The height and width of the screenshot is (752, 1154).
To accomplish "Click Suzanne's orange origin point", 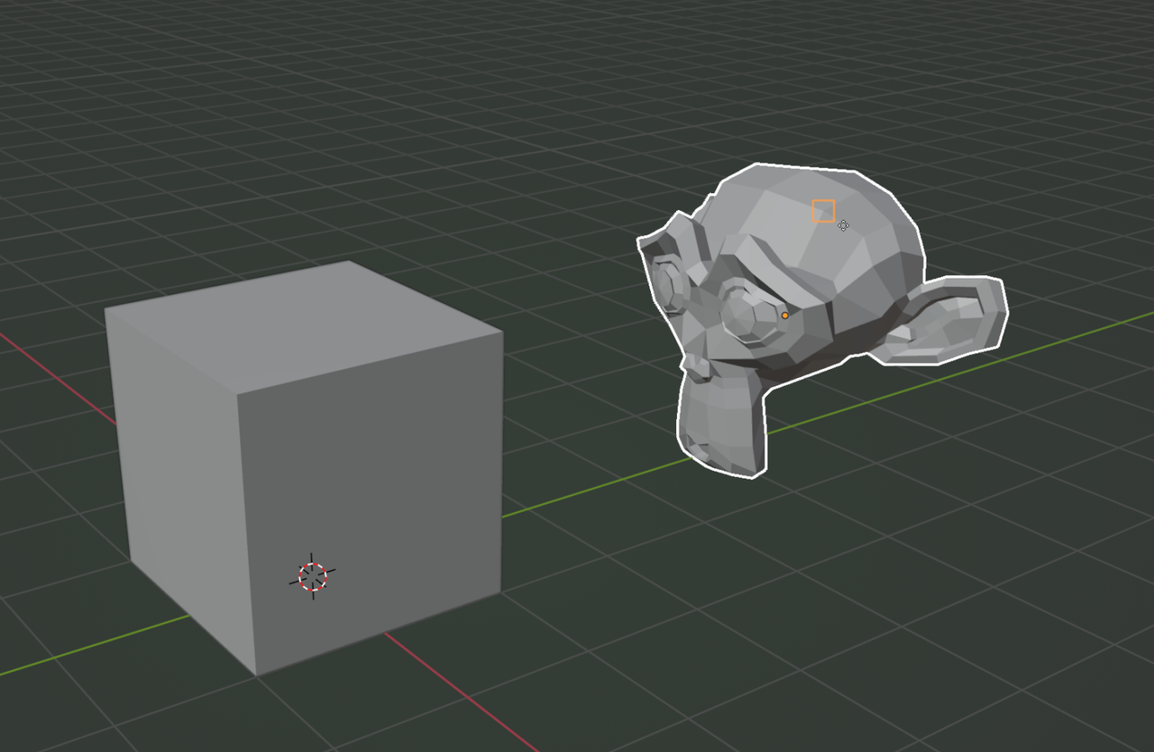I will [x=786, y=316].
